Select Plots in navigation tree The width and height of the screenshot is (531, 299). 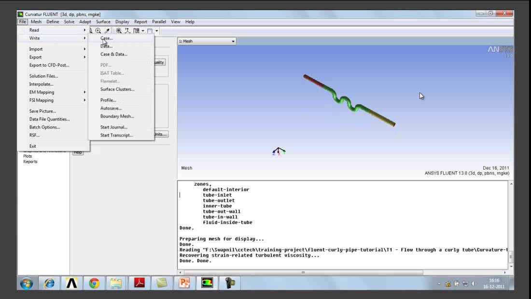coord(28,156)
